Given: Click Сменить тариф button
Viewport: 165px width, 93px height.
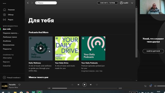Looking at the screenshot, I should click(x=108, y=3).
